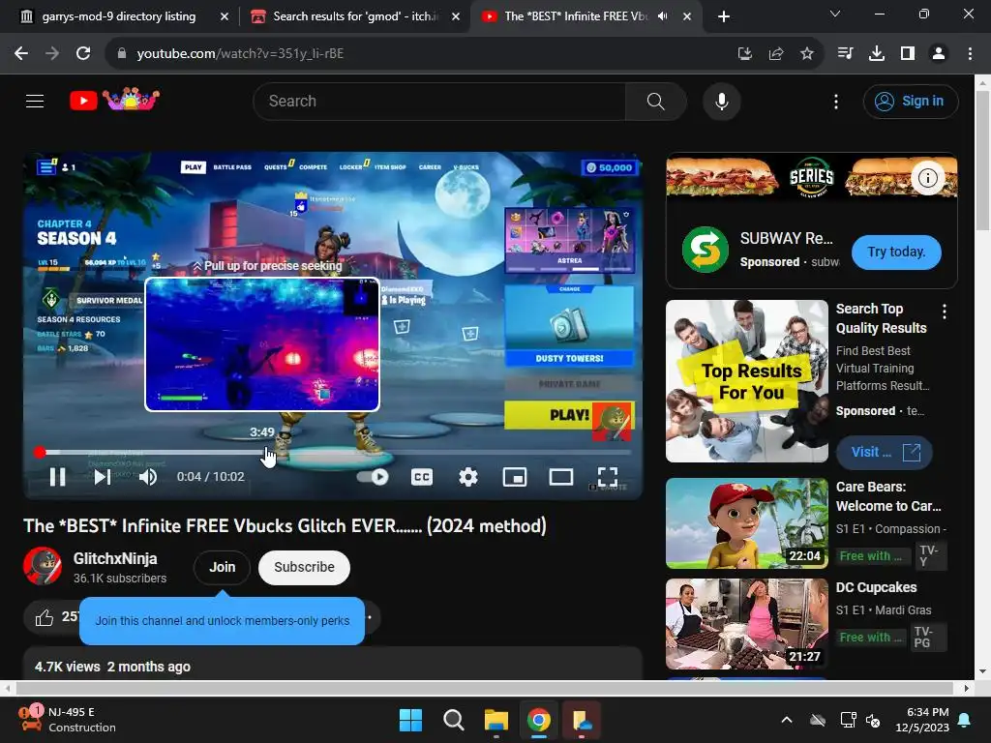This screenshot has width=991, height=743.
Task: Click the search magnifier button
Action: coord(655,101)
